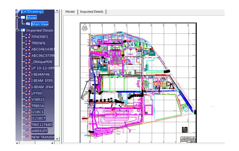This screenshot has width=239, height=151.
Task: Click the LP700 detail icon
Action: click(28, 93)
